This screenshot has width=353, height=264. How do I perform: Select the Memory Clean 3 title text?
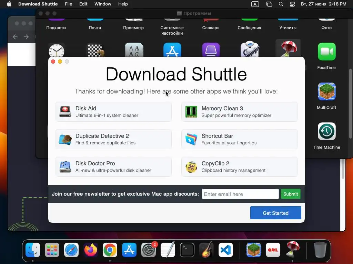tap(222, 108)
